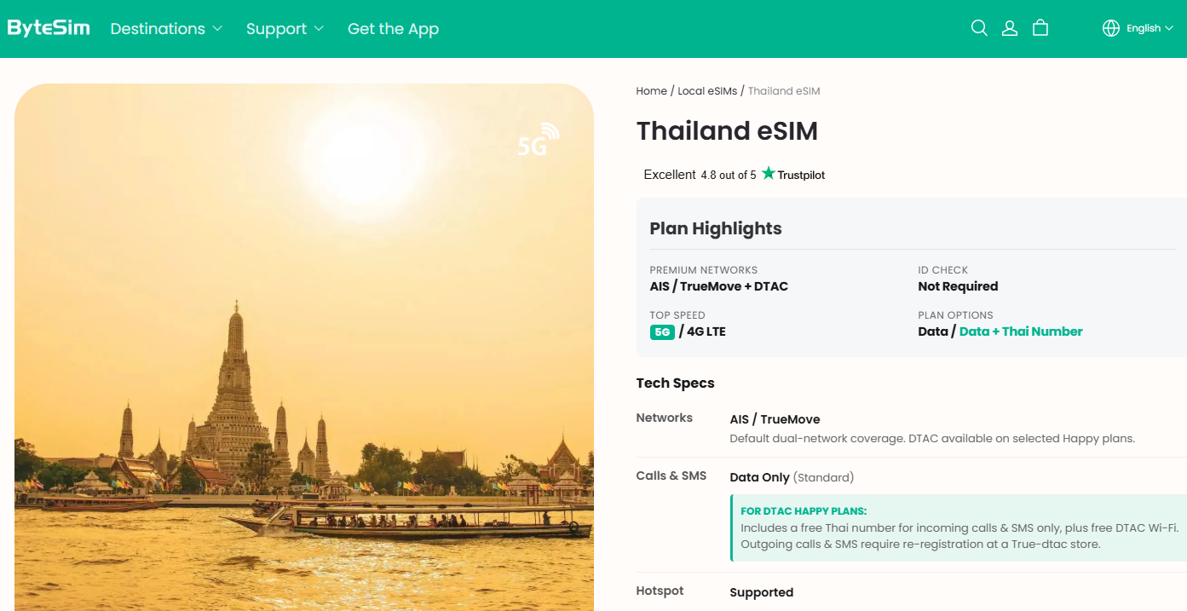Viewport: 1187px width, 611px height.
Task: Go to Home breadcrumb link
Action: tap(651, 91)
